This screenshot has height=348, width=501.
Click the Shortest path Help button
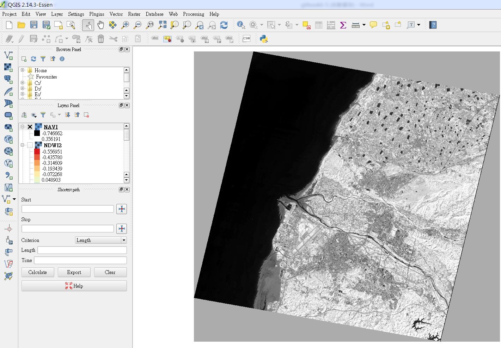[x=74, y=286]
